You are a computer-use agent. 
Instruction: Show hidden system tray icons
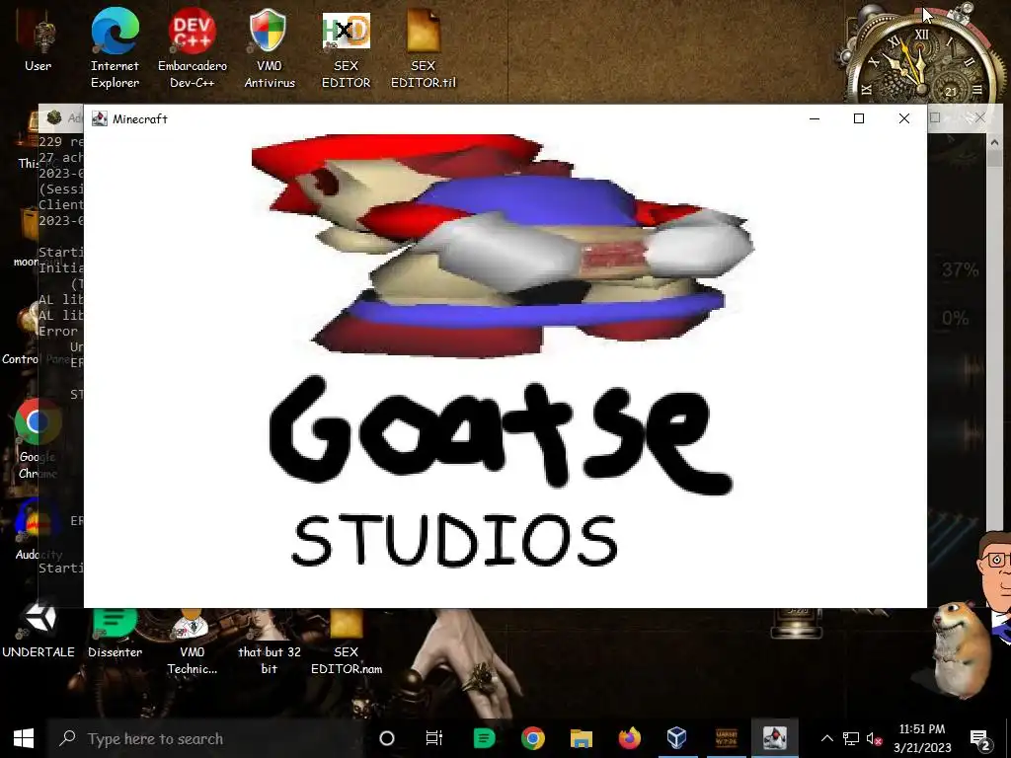827,738
